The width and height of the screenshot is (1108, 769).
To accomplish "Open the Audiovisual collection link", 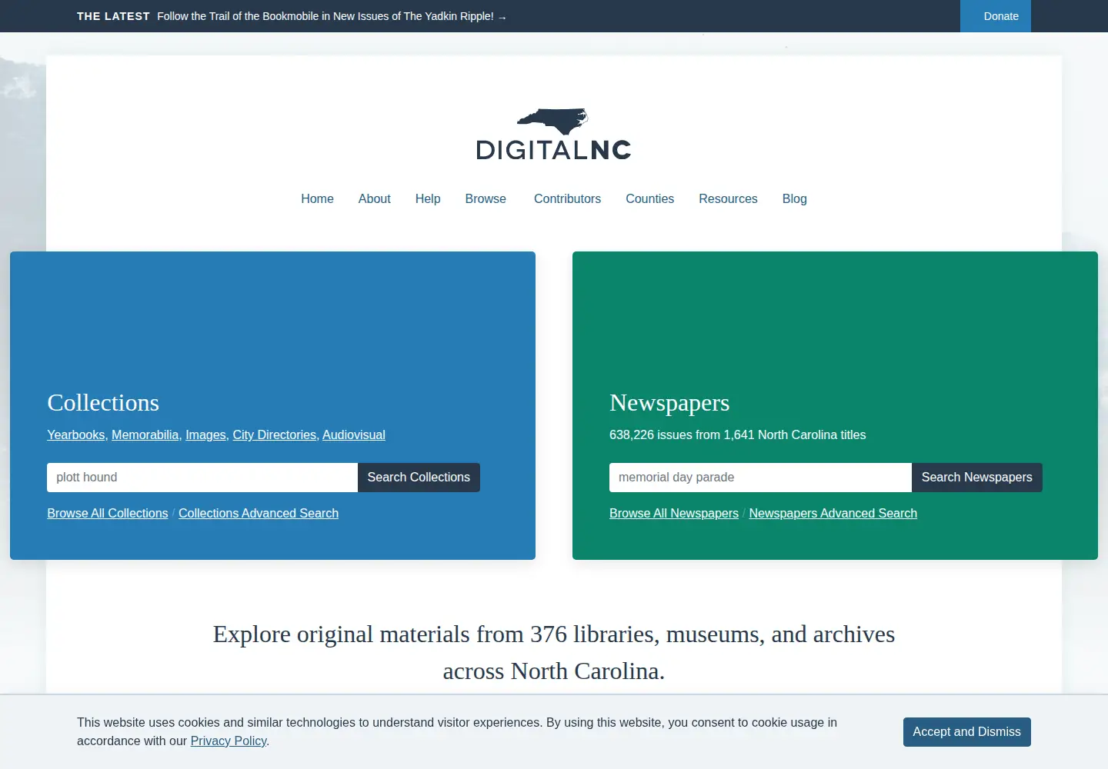I will 354,434.
